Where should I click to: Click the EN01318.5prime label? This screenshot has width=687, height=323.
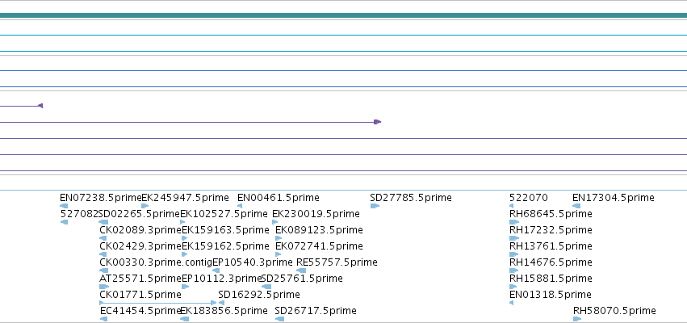tap(551, 295)
